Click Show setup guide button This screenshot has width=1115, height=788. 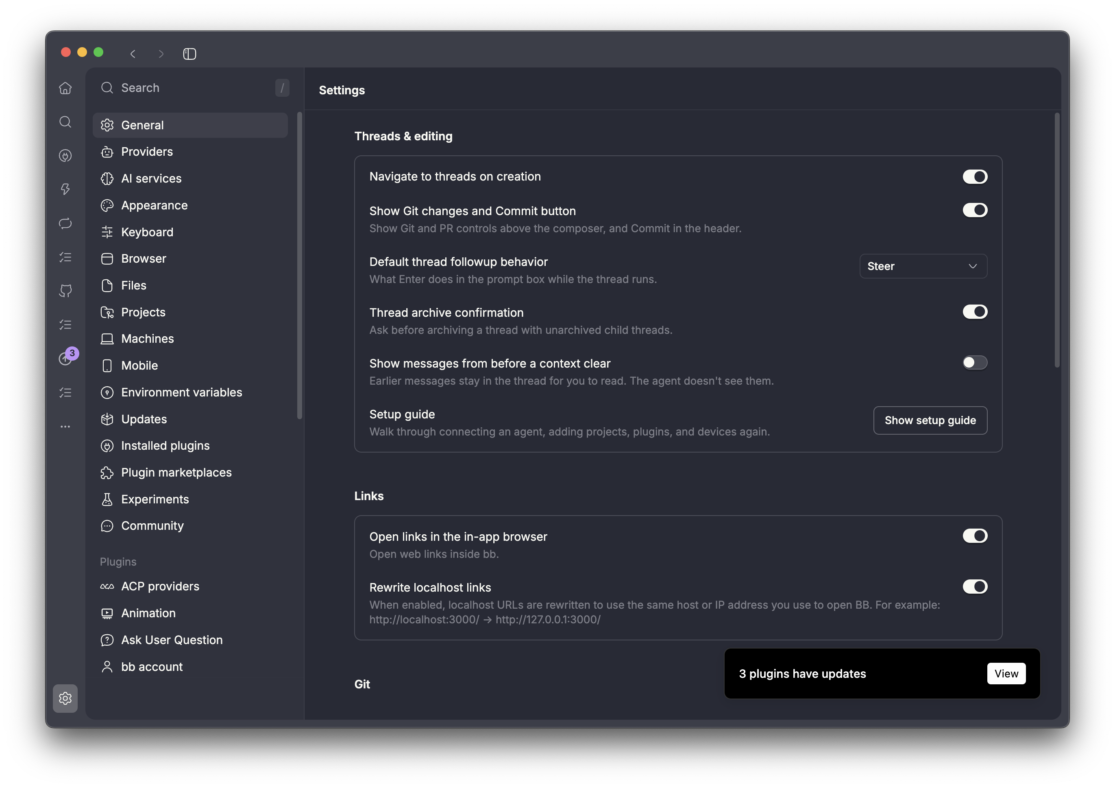(930, 420)
